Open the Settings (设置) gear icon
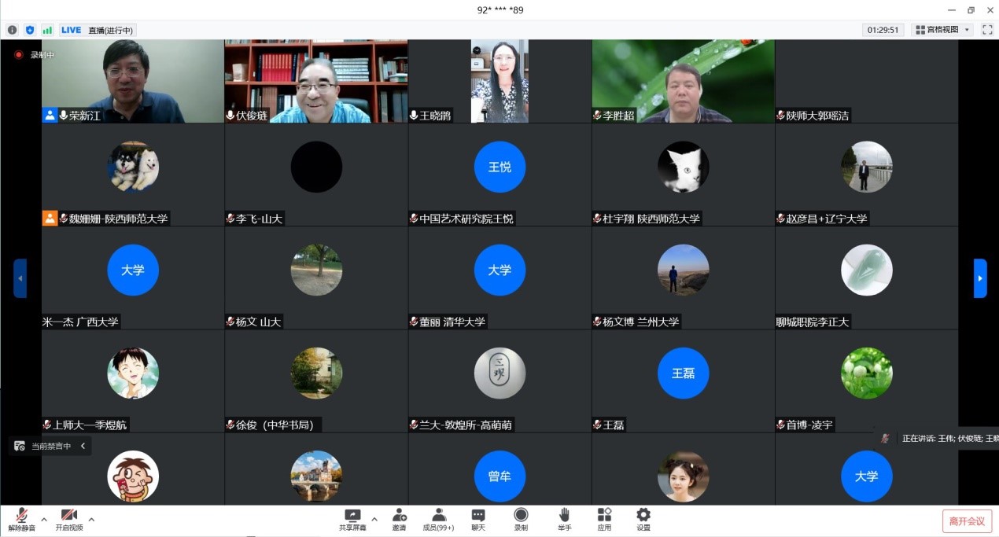This screenshot has width=999, height=537. click(x=643, y=516)
